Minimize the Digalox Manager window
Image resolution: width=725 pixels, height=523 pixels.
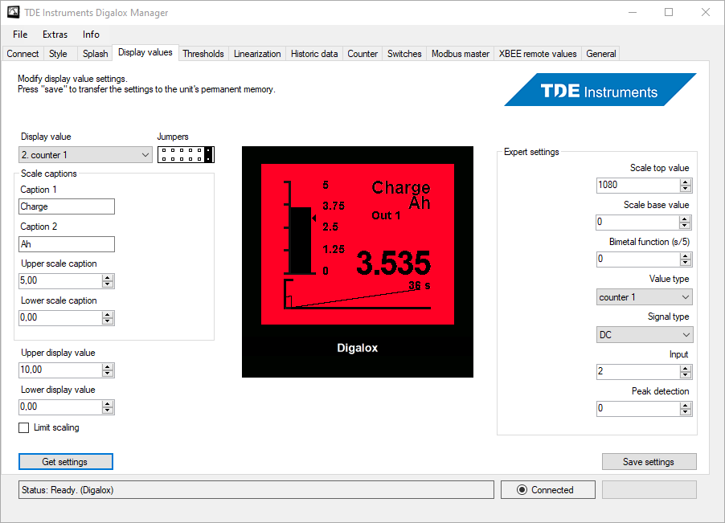click(x=633, y=13)
